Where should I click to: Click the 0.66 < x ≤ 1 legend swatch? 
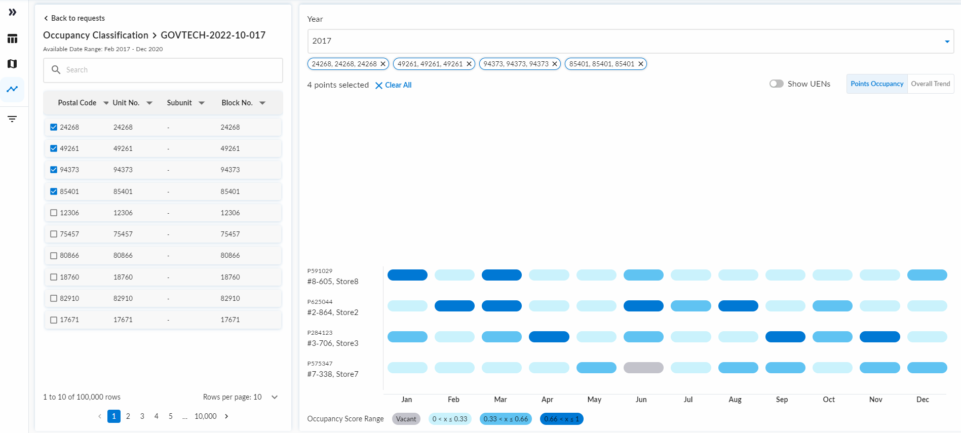[x=562, y=419]
